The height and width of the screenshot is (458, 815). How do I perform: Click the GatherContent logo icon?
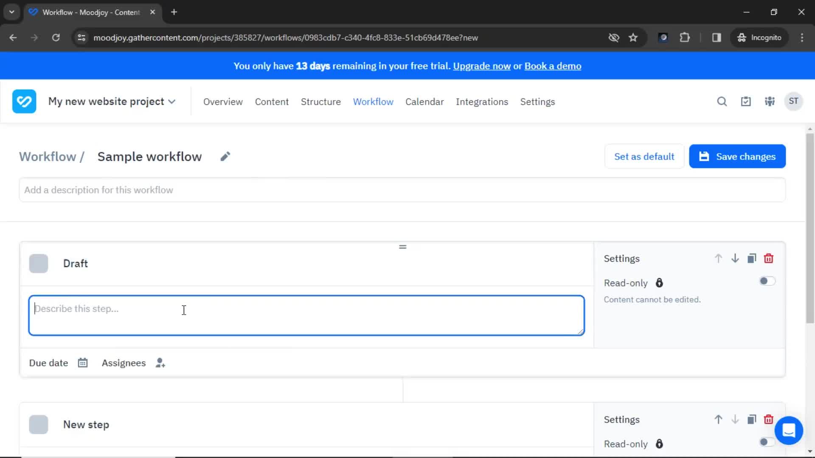pos(24,101)
